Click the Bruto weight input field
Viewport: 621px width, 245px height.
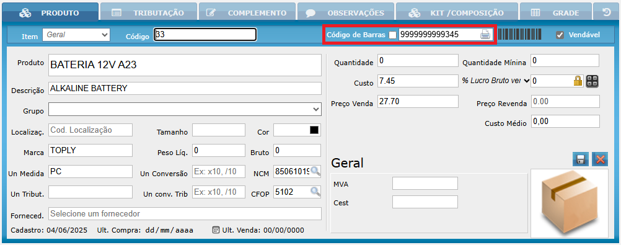pyautogui.click(x=297, y=151)
